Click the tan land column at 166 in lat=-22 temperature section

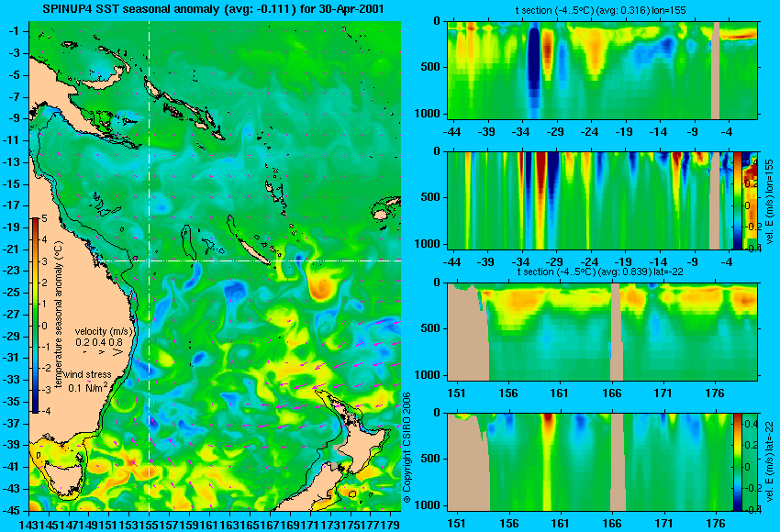click(x=617, y=332)
